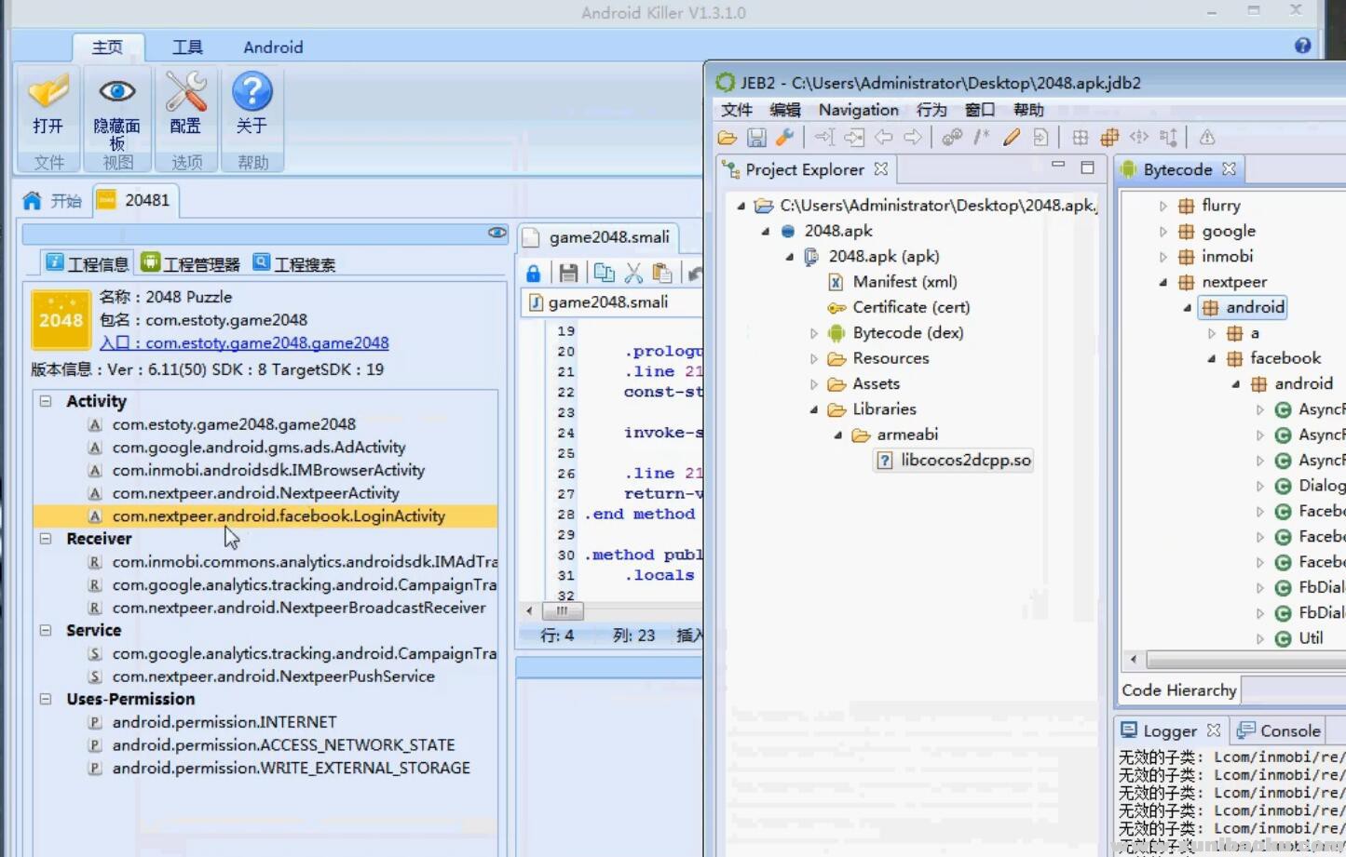Collapse the Activity section
1346x857 pixels.
pyautogui.click(x=46, y=401)
